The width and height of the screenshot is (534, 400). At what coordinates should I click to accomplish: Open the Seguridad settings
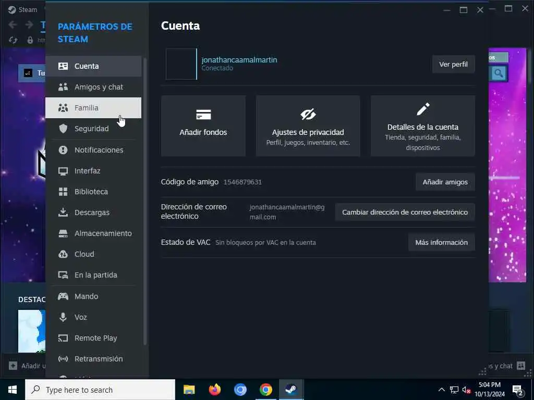click(x=93, y=129)
